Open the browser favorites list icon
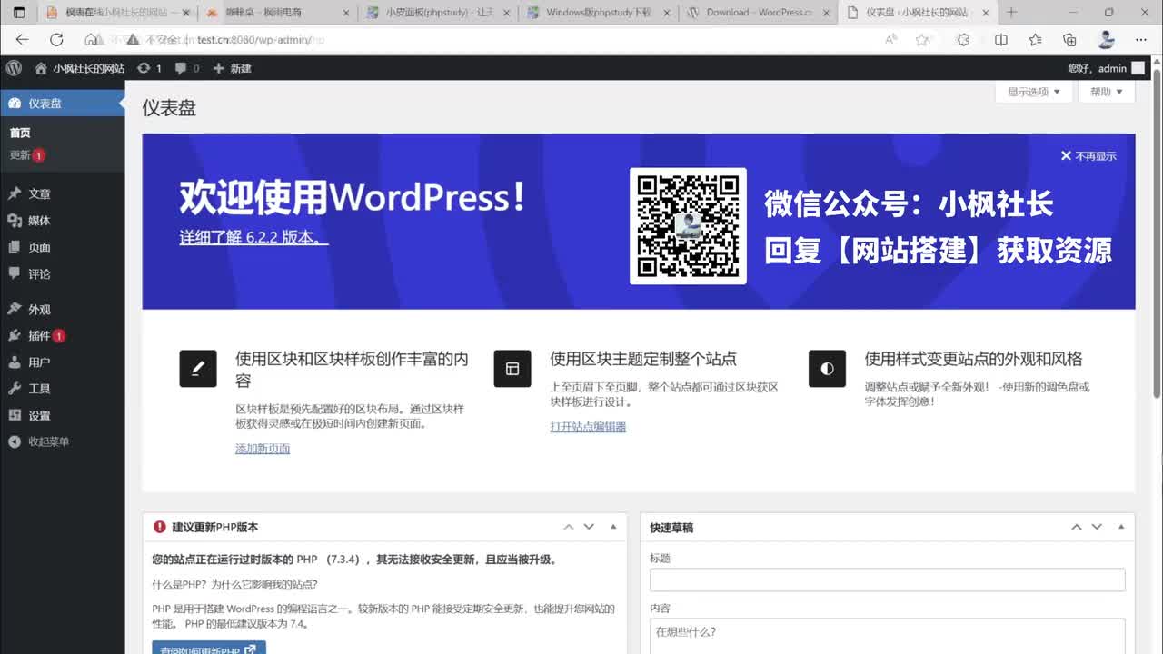 (x=1035, y=40)
